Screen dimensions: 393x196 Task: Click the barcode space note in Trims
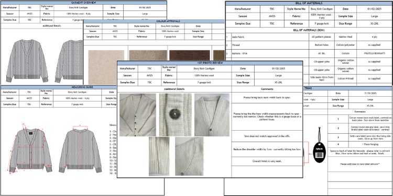pos(360,153)
